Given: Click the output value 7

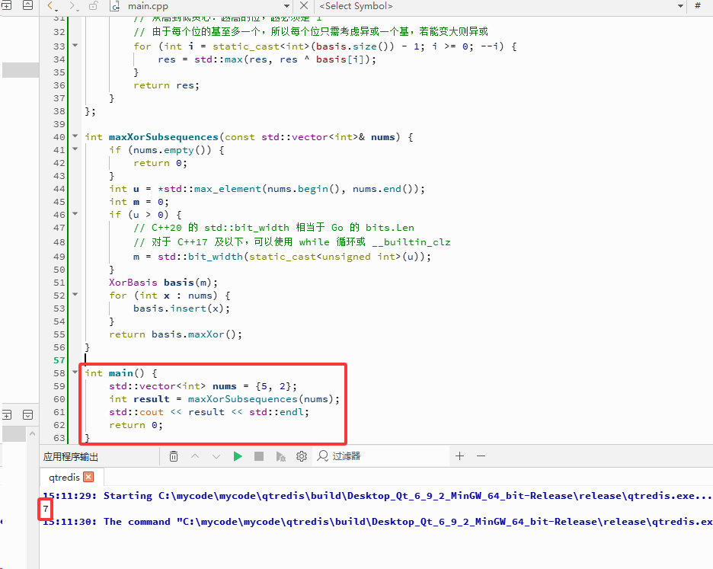Looking at the screenshot, I should (x=46, y=509).
